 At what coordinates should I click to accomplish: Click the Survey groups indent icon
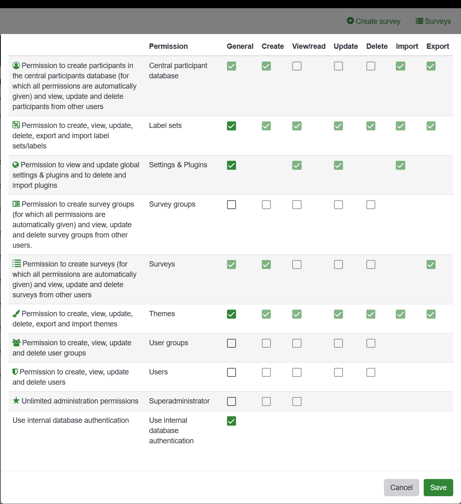pos(16,204)
